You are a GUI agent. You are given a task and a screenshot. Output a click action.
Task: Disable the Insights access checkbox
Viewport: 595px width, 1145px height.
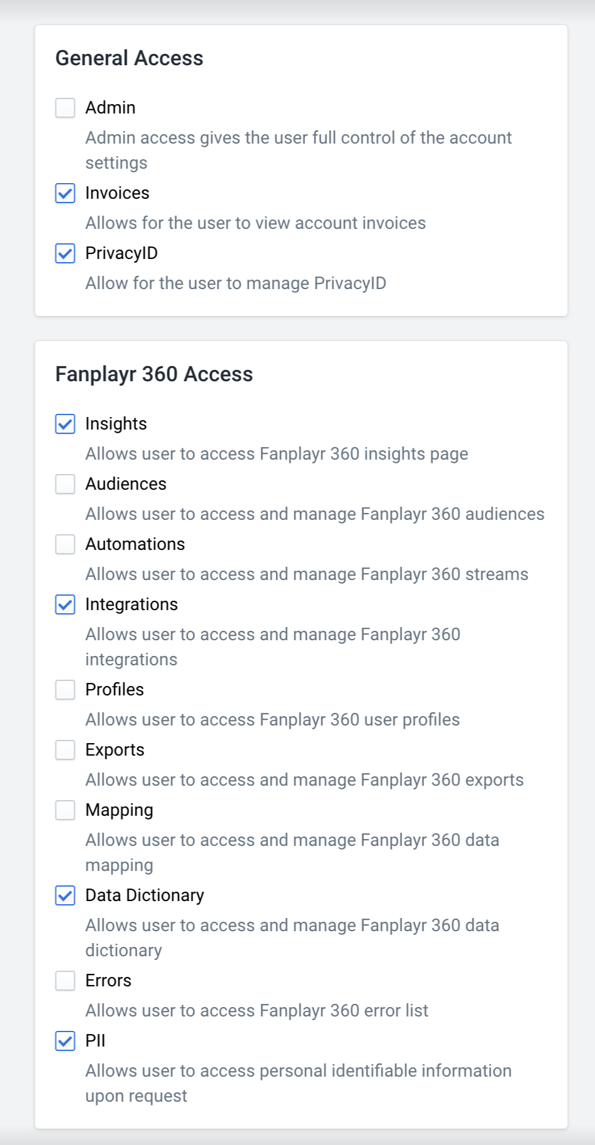(65, 424)
